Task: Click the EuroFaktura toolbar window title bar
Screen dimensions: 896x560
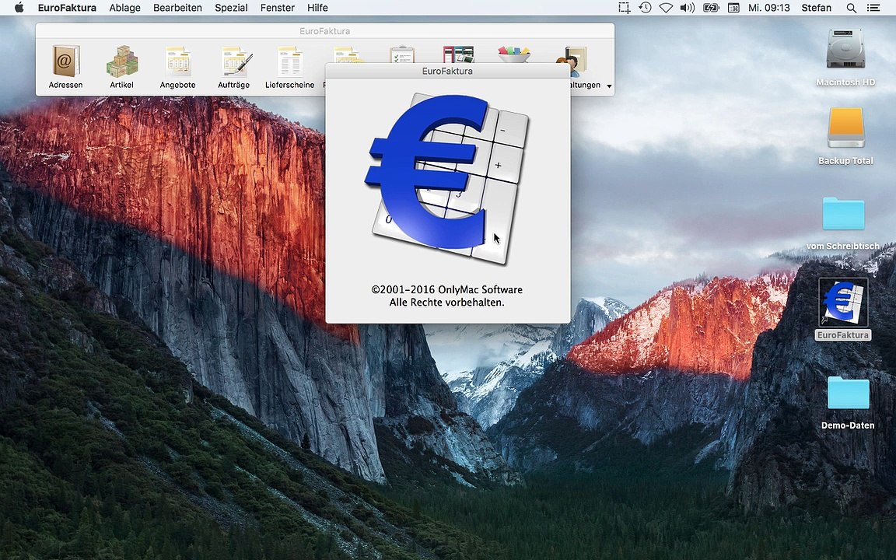Action: [x=324, y=31]
